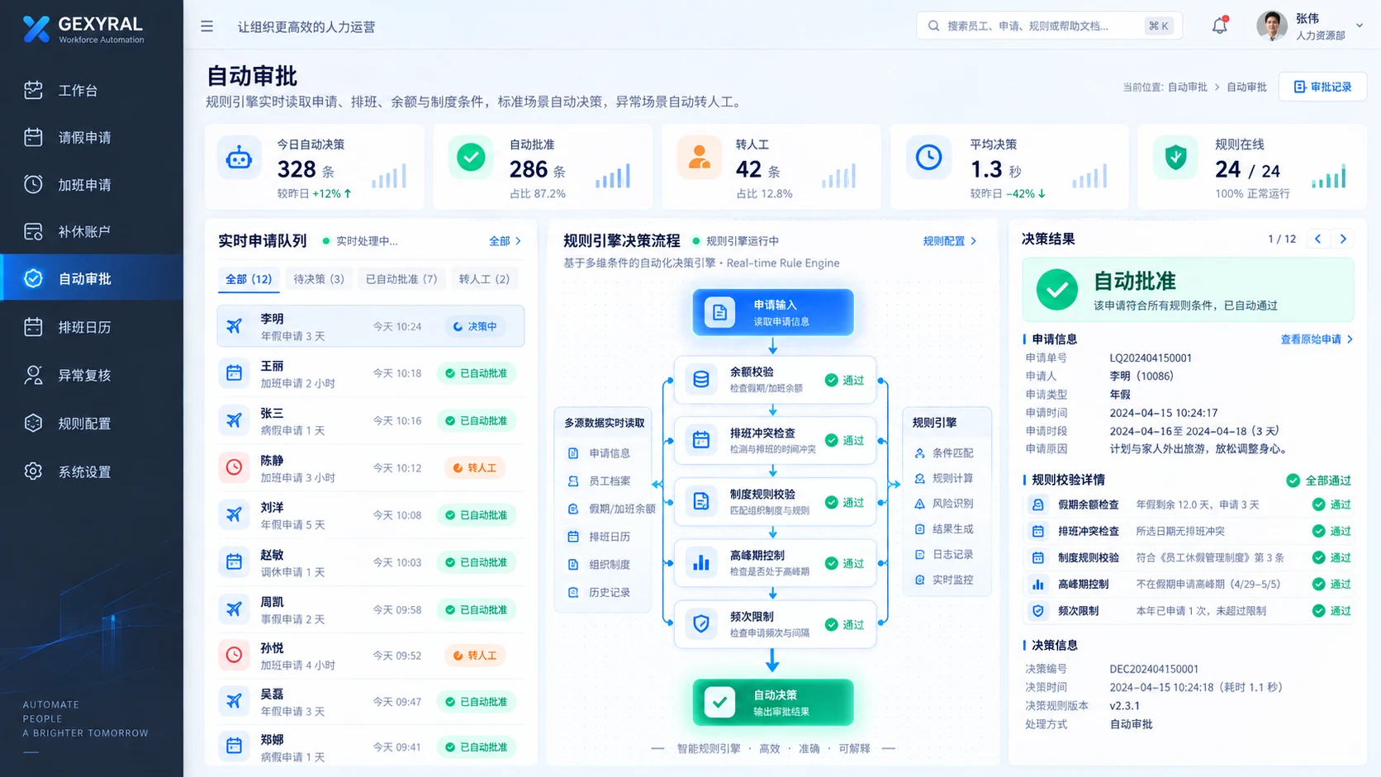1381x777 pixels.
Task: Open 规则配置 chevron link in flow panel
Action: click(950, 241)
